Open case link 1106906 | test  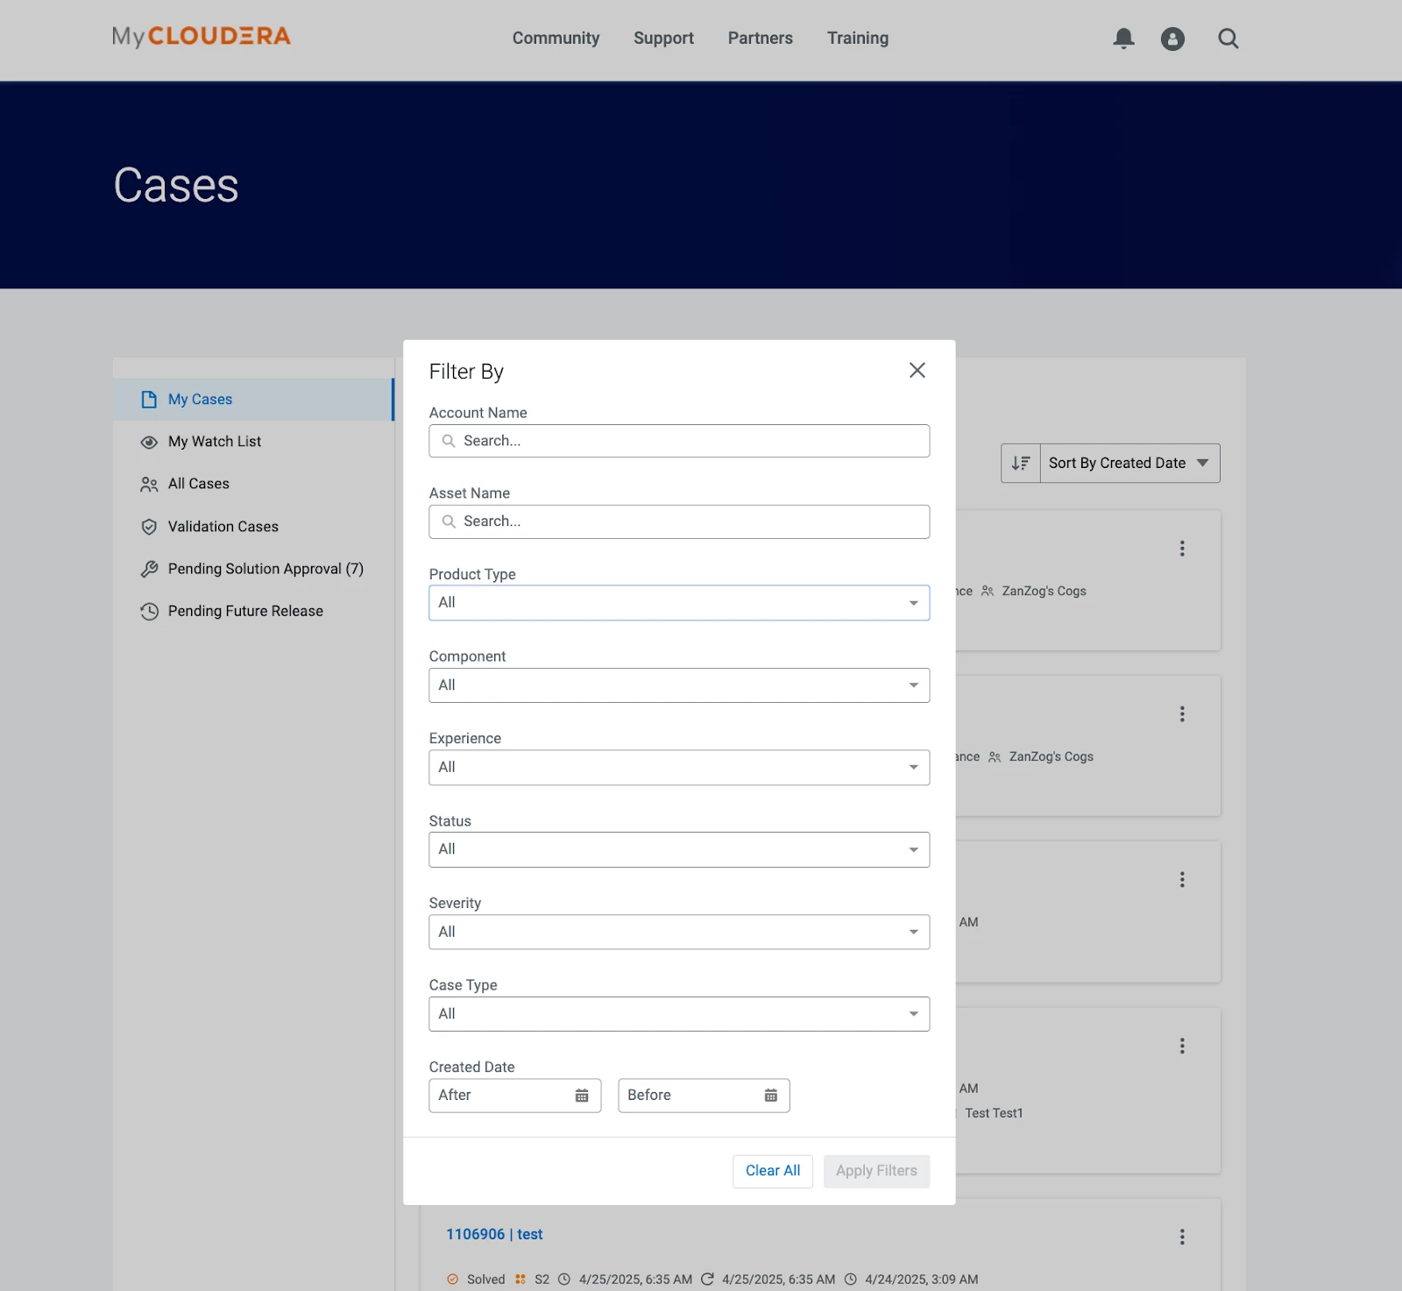click(x=494, y=1234)
